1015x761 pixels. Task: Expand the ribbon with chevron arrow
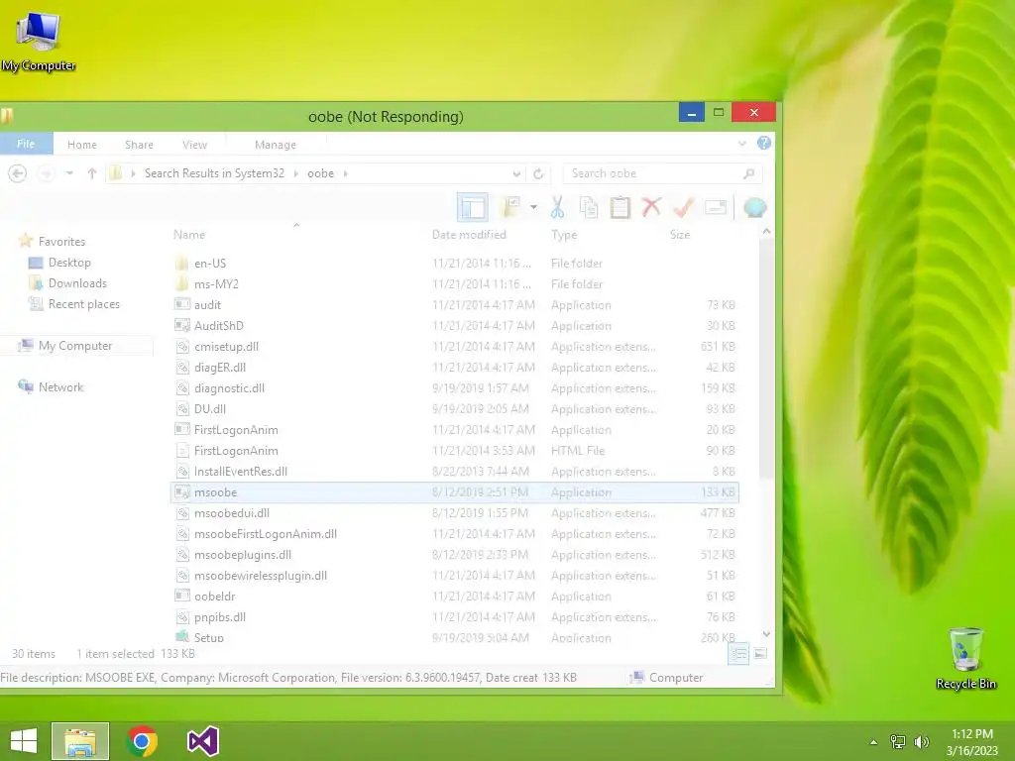pyautogui.click(x=741, y=144)
